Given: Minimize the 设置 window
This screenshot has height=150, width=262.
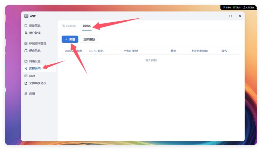Looking at the screenshot, I should [x=221, y=16].
